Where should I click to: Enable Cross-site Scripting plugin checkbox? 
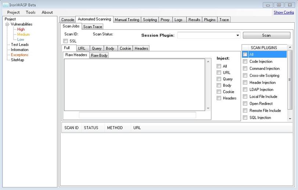(245, 76)
